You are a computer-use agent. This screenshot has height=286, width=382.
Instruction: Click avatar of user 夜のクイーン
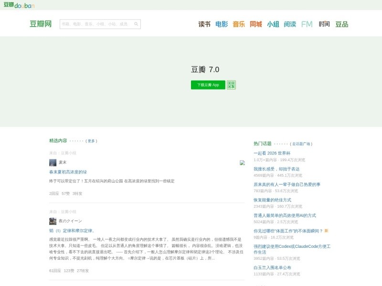pos(53,221)
